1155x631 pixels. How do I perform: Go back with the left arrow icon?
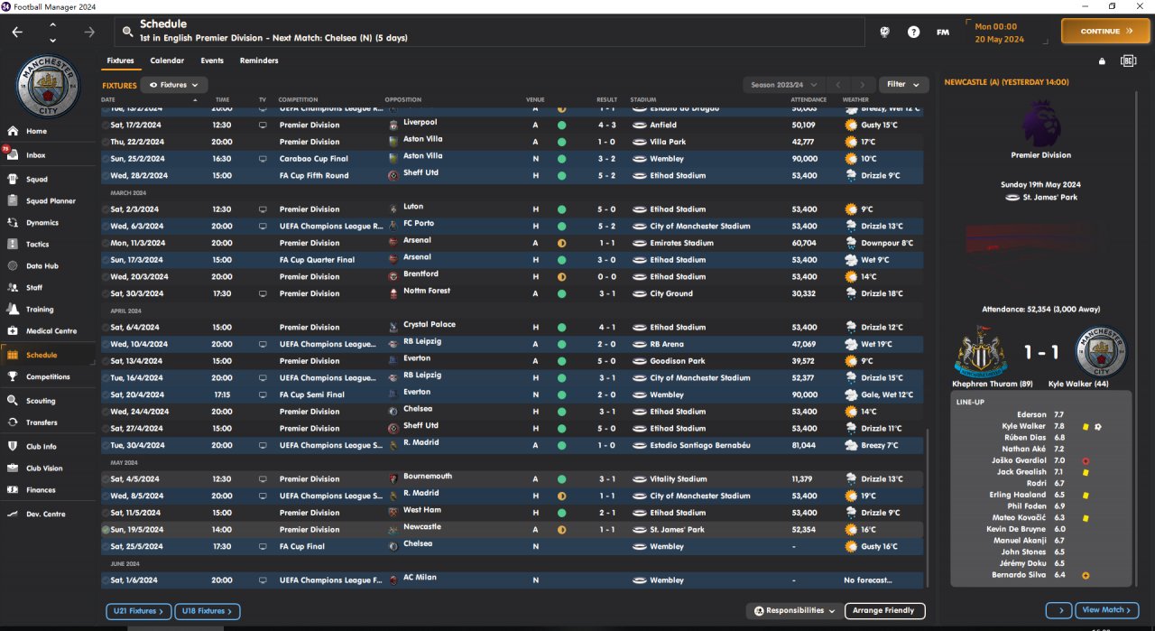point(17,32)
